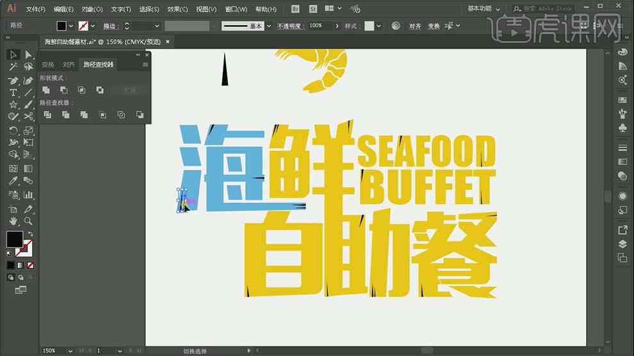The height and width of the screenshot is (356, 634).
Task: Choose the Blend tool
Action: tap(28, 181)
